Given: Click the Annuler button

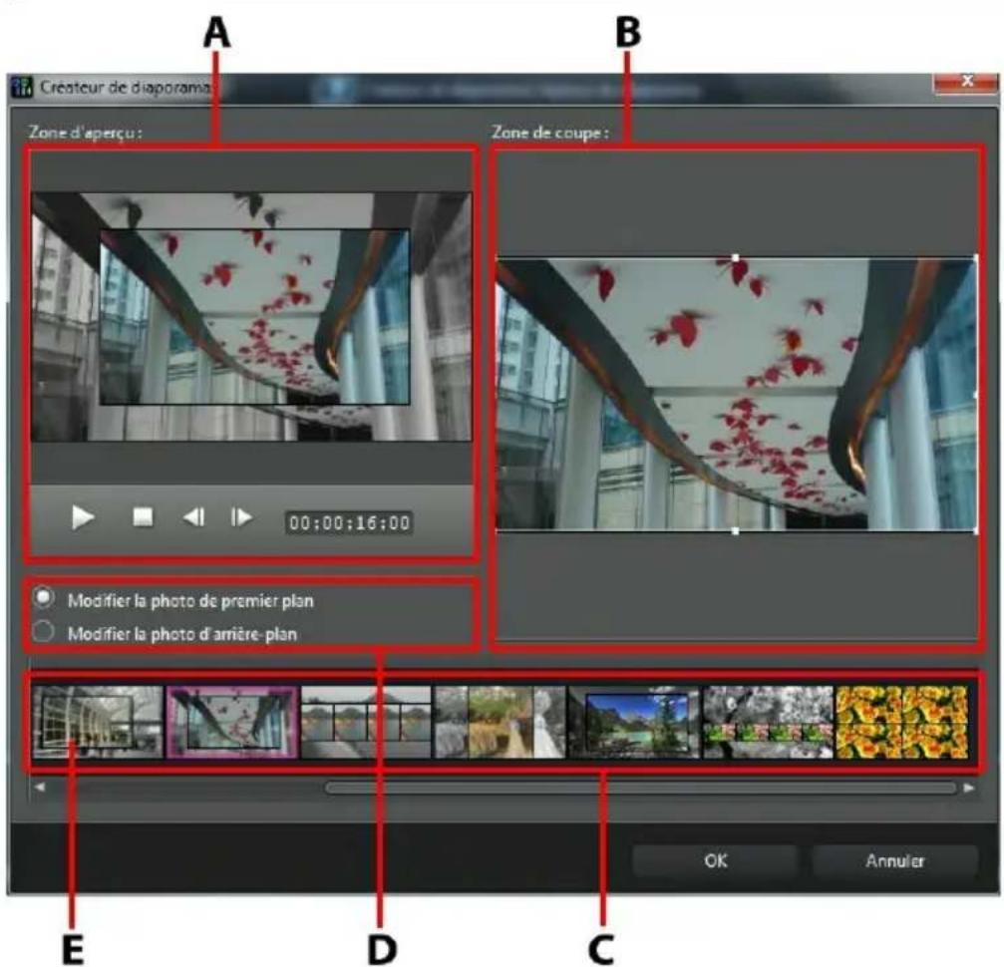Looking at the screenshot, I should pos(880,860).
